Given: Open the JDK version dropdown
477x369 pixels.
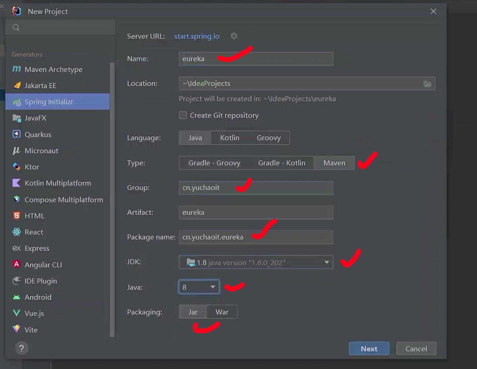Looking at the screenshot, I should pos(326,262).
